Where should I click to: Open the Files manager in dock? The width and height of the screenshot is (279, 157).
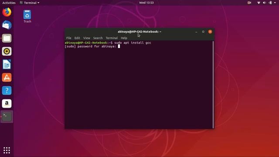coord(7,38)
